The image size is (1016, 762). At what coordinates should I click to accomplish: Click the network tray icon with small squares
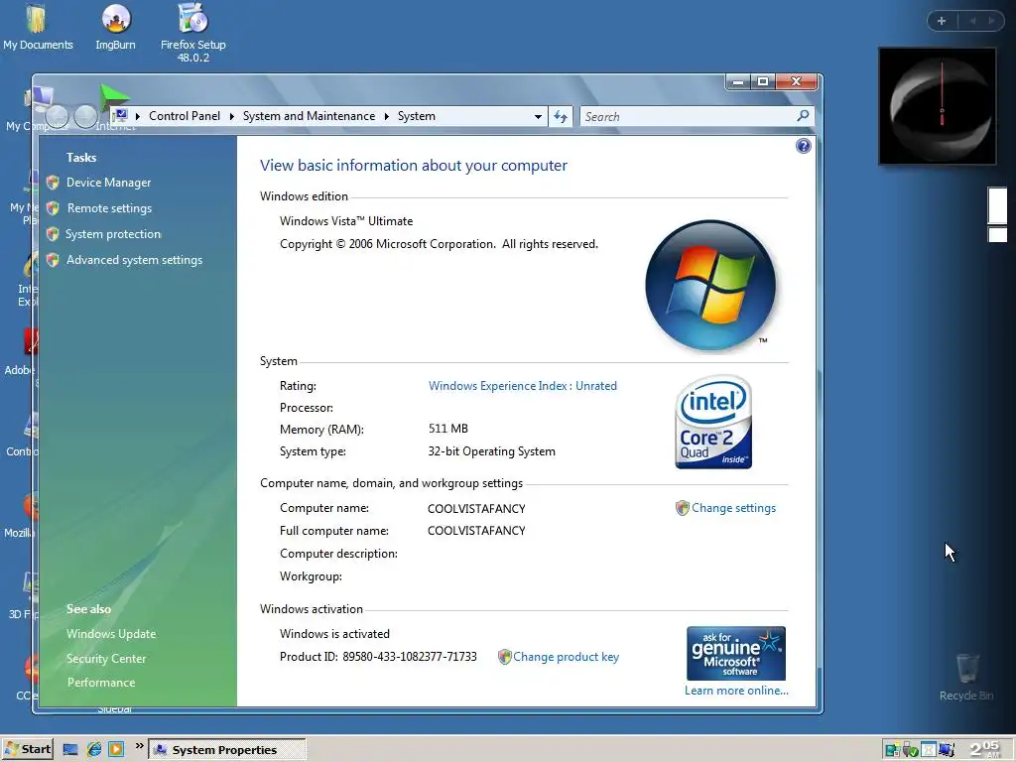click(x=893, y=750)
